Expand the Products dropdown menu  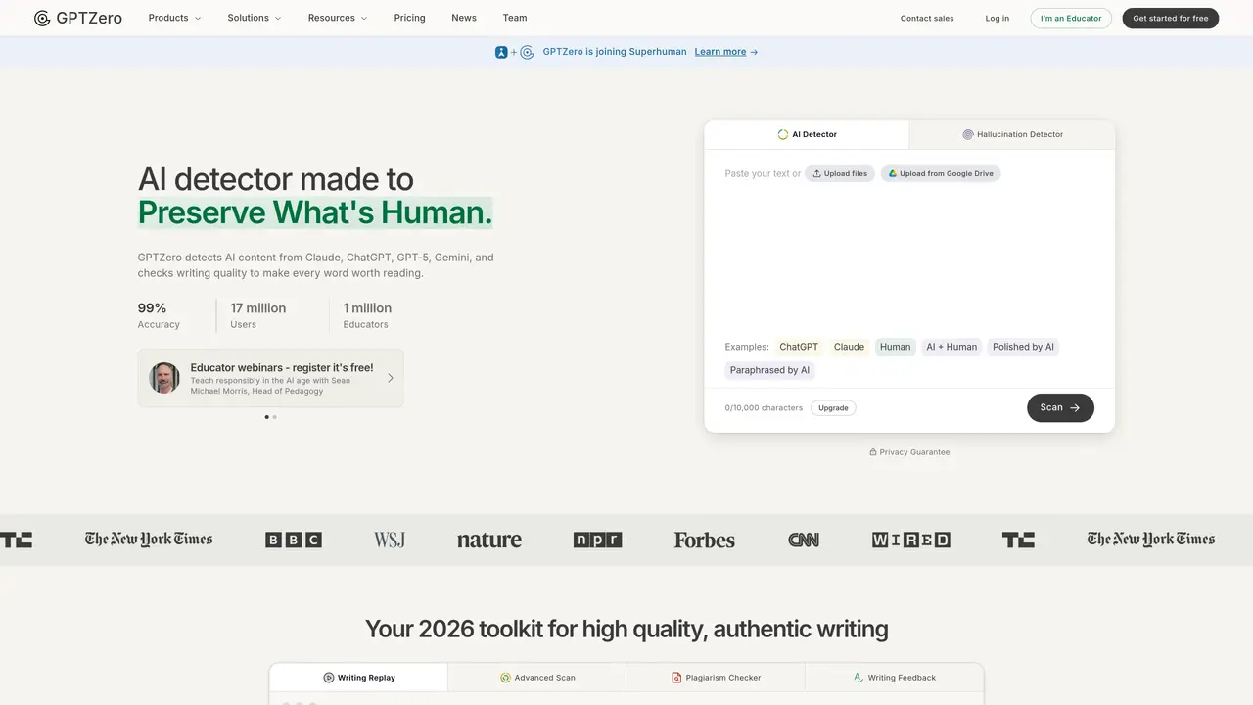pyautogui.click(x=174, y=18)
